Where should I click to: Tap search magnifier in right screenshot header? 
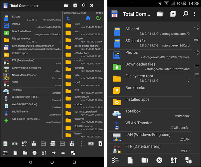(x=185, y=14)
